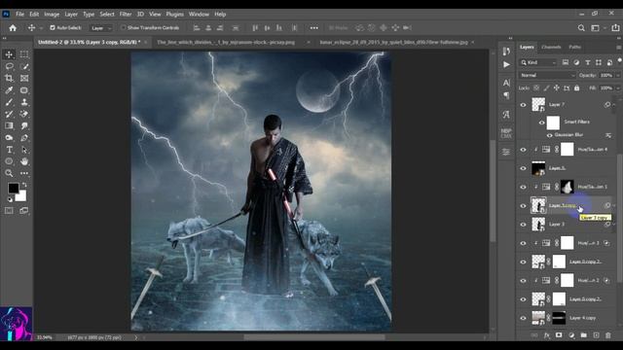Screen dimensions: 623x350
Task: Open Auto-Select Layer dropdown
Action: pos(101,28)
